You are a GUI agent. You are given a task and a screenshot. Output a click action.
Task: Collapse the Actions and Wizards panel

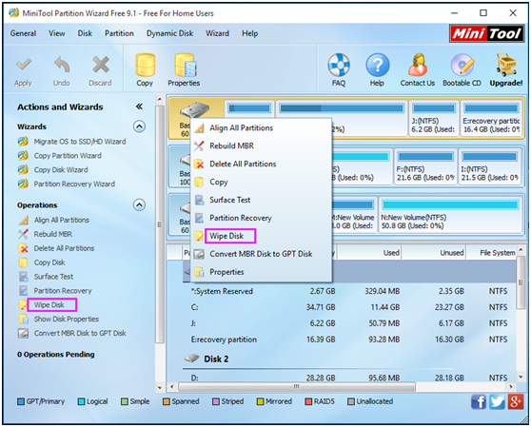point(139,107)
